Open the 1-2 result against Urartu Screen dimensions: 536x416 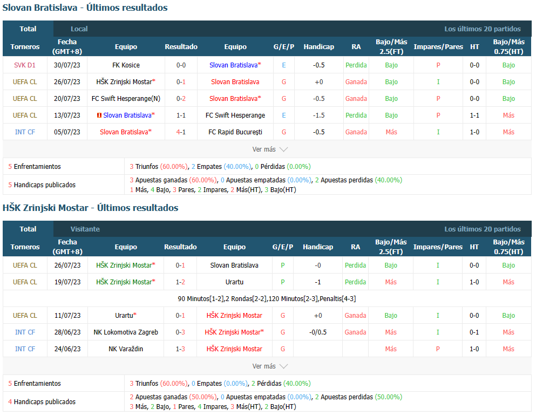[180, 282]
